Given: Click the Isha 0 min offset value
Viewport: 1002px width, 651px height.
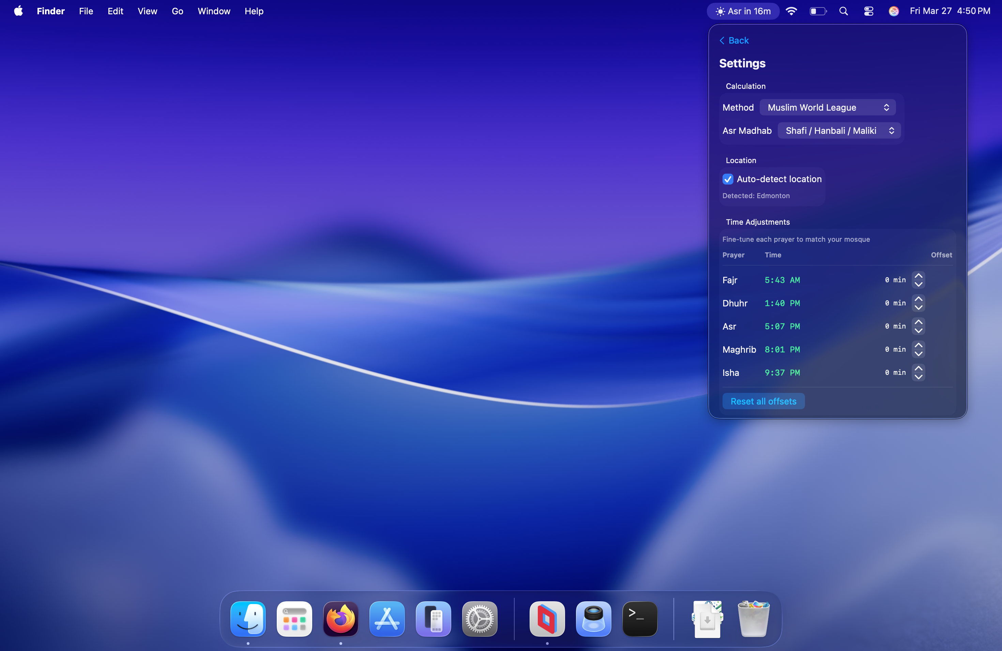Looking at the screenshot, I should (x=895, y=372).
